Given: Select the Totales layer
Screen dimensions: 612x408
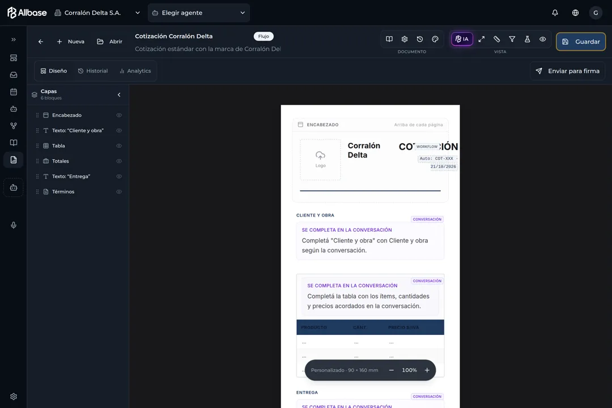Looking at the screenshot, I should [x=78, y=161].
